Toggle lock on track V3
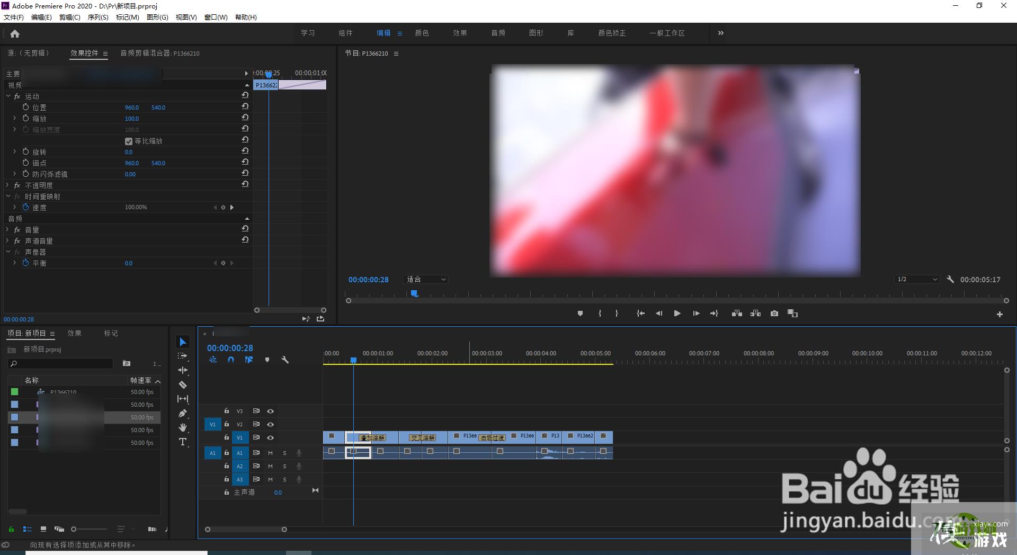Image resolution: width=1017 pixels, height=555 pixels. 227,411
